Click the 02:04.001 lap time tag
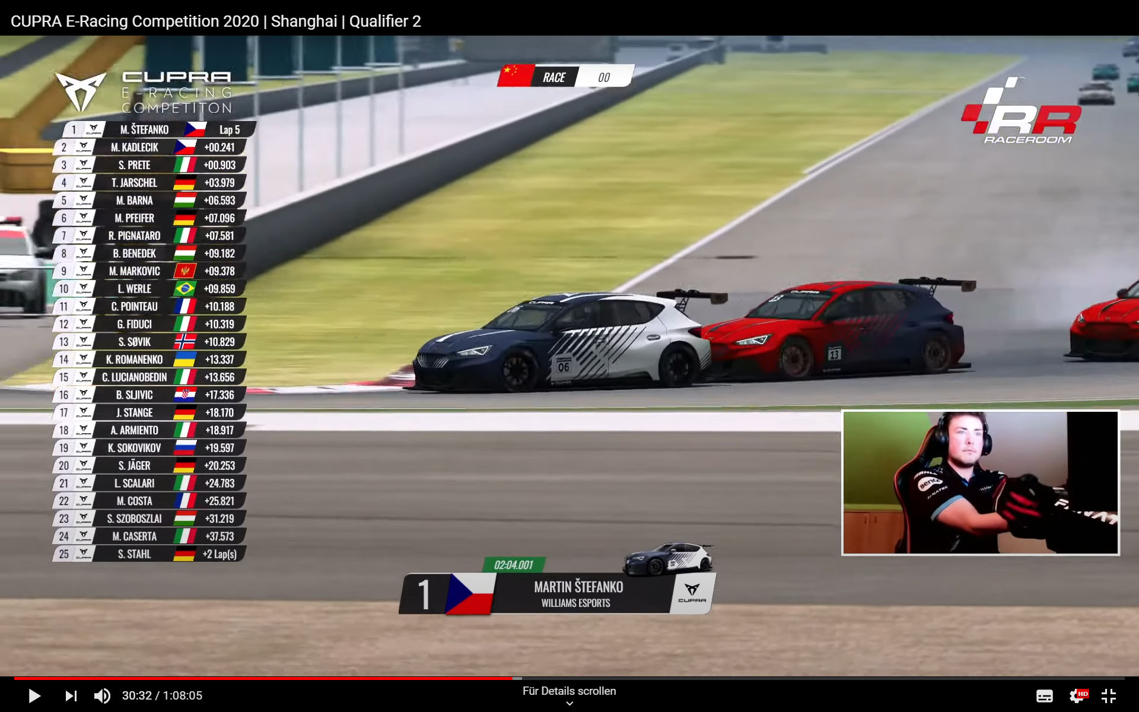Viewport: 1139px width, 712px height. pyautogui.click(x=514, y=565)
